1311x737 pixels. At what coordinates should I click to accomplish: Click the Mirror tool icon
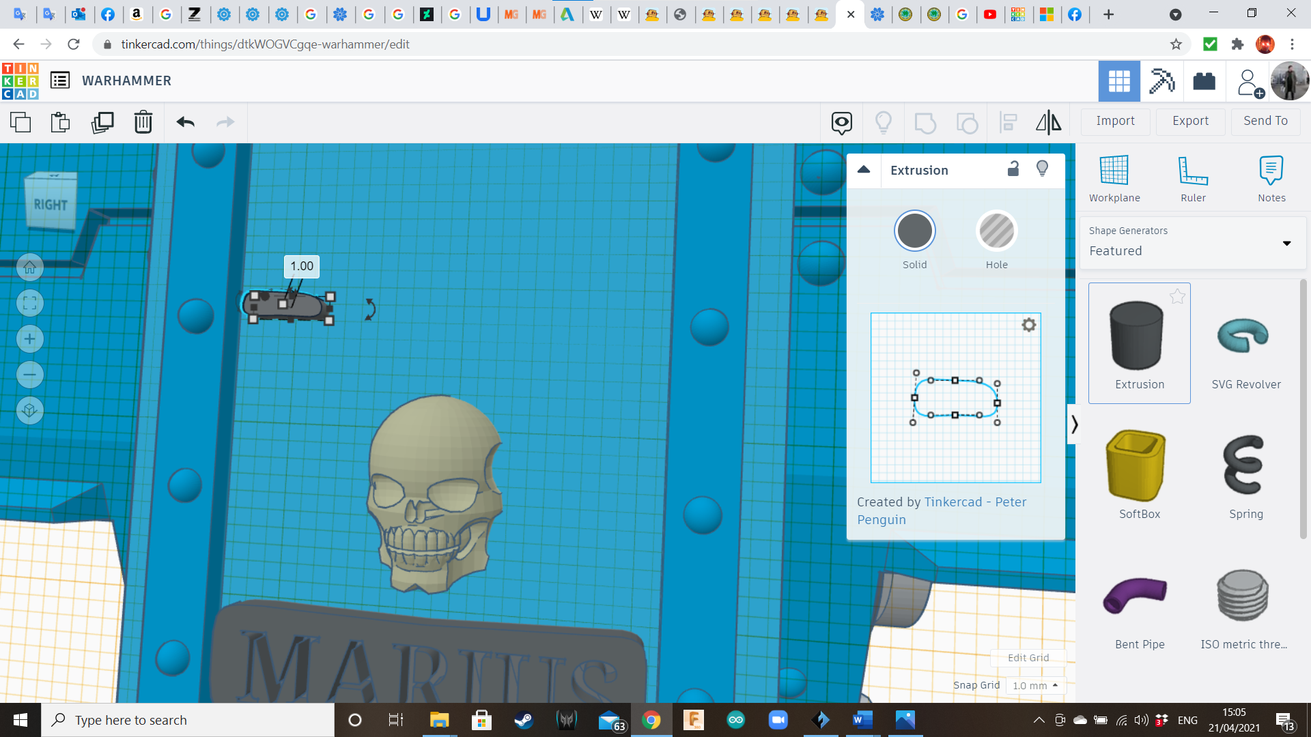(1048, 122)
